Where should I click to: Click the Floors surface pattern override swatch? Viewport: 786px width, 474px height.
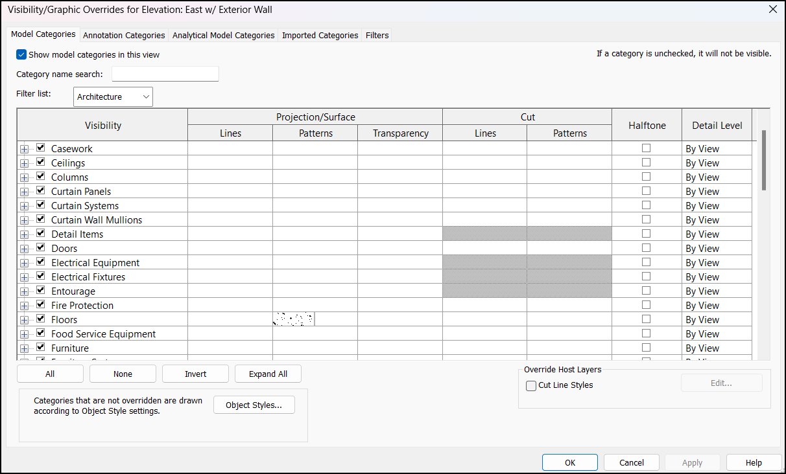pyautogui.click(x=294, y=319)
